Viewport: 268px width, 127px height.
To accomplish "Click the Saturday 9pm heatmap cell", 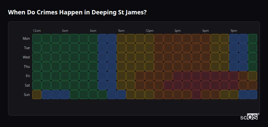I will [233, 85].
